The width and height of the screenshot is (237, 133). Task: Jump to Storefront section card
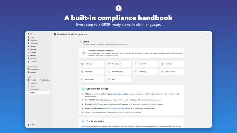tap(92, 72)
